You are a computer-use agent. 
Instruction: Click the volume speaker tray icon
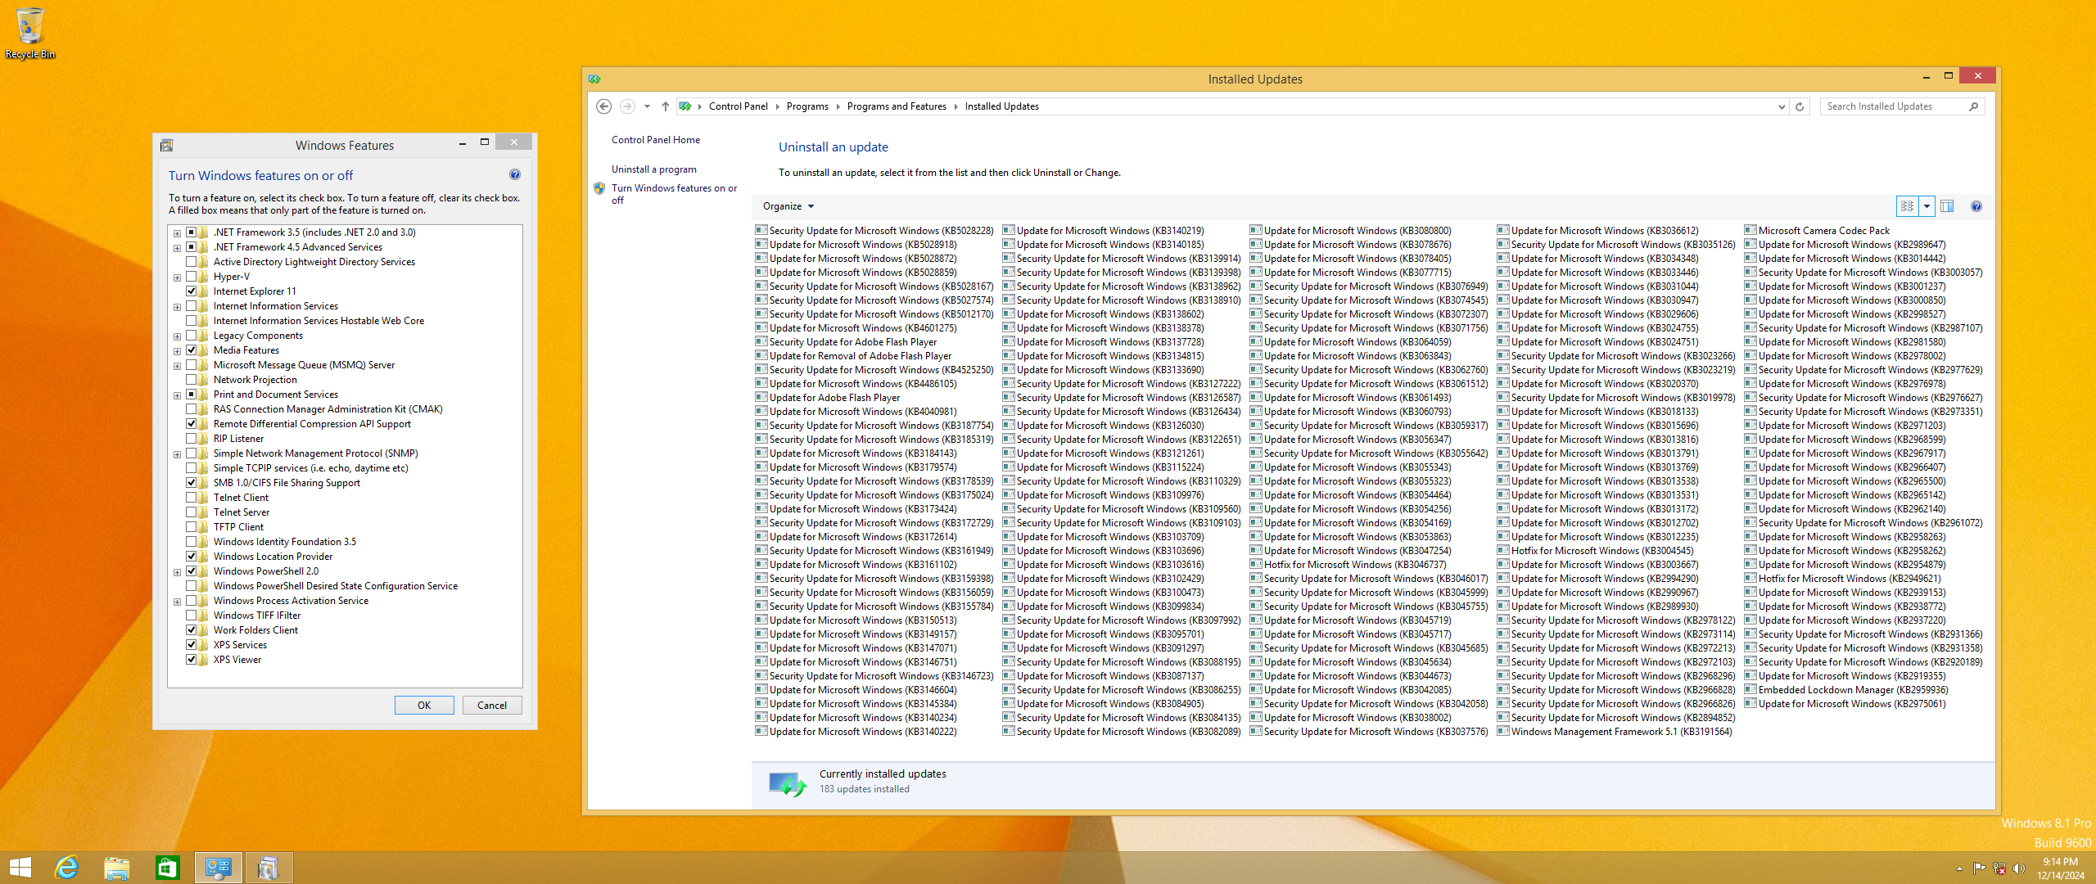point(2019,868)
